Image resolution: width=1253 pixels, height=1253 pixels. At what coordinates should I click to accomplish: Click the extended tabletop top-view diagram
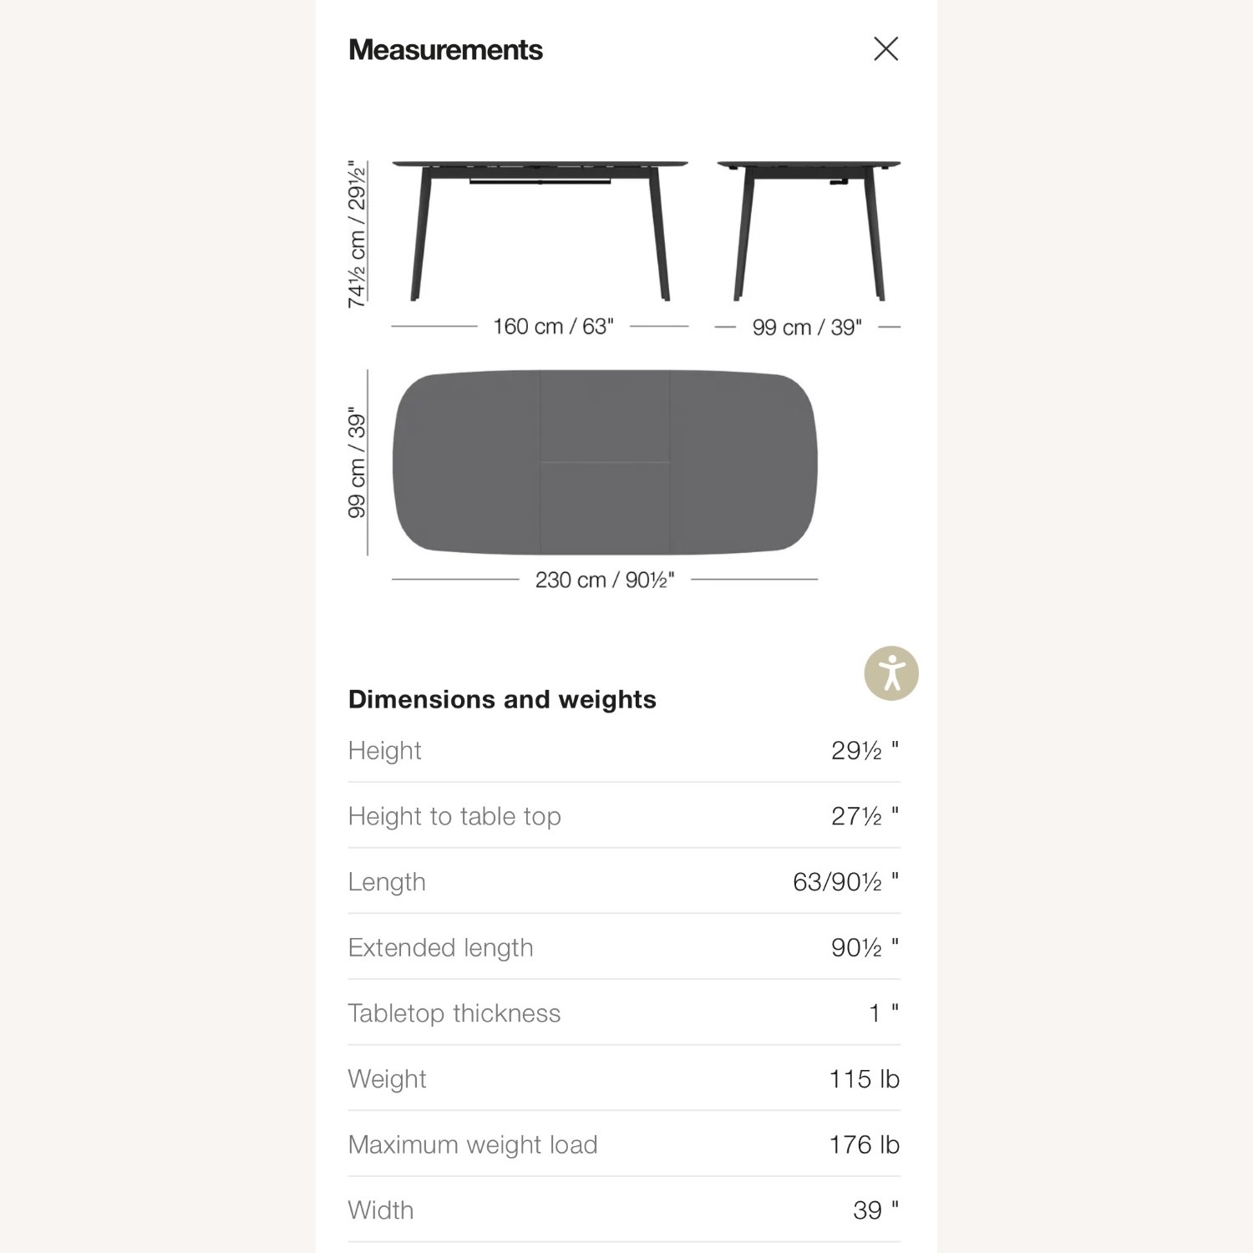[605, 462]
